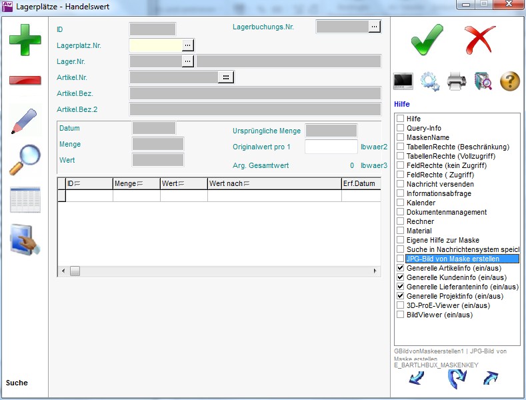The image size is (526, 400).
Task: Click the magnifying glass search icon
Action: click(x=25, y=160)
